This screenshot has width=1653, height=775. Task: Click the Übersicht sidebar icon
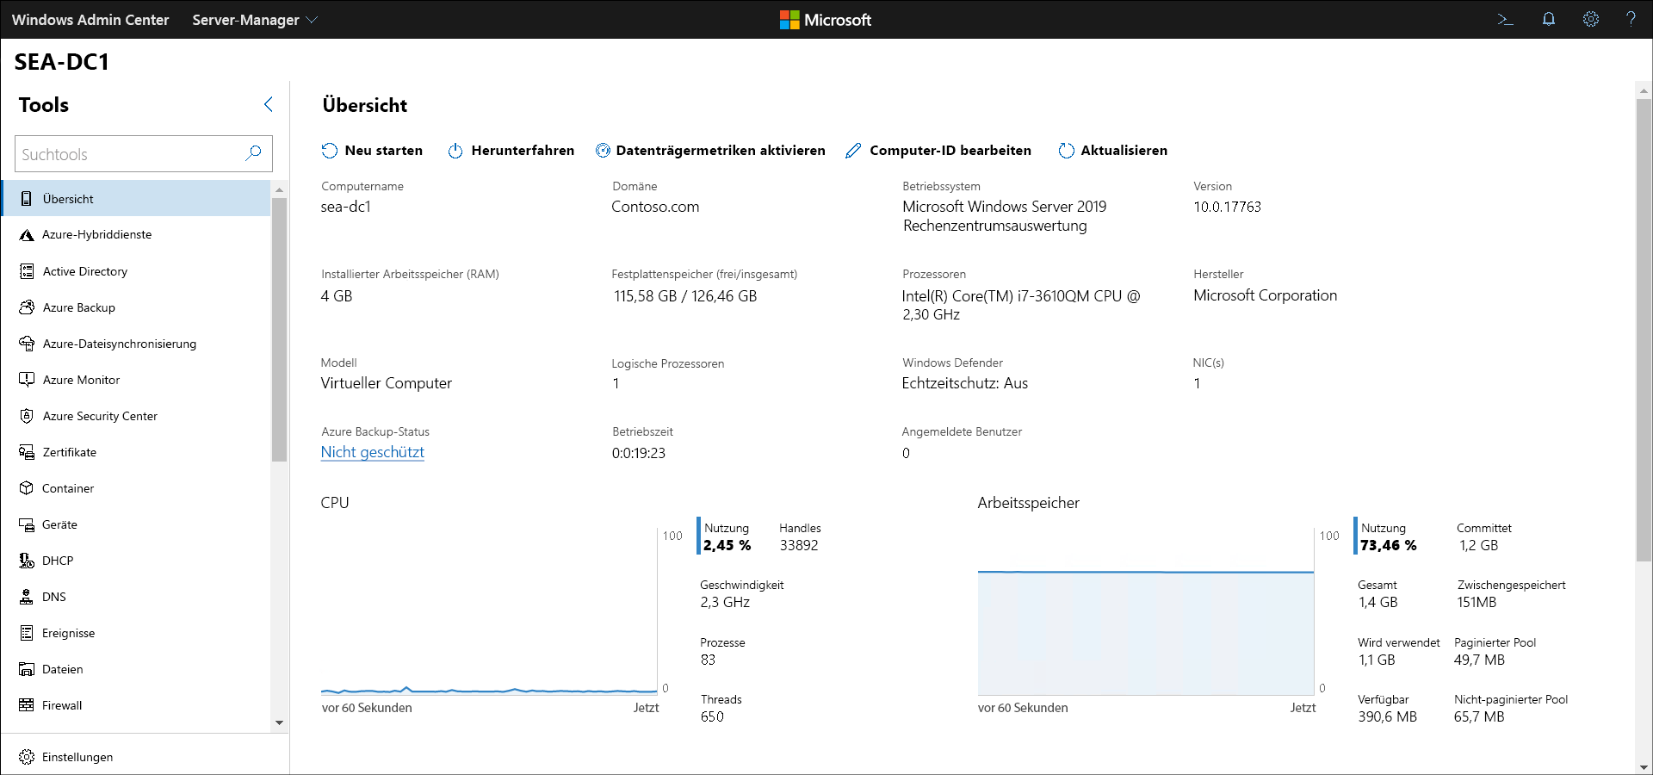pos(27,199)
